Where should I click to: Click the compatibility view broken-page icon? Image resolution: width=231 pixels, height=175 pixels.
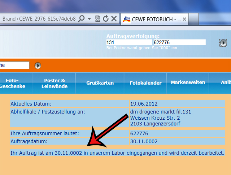97,19
